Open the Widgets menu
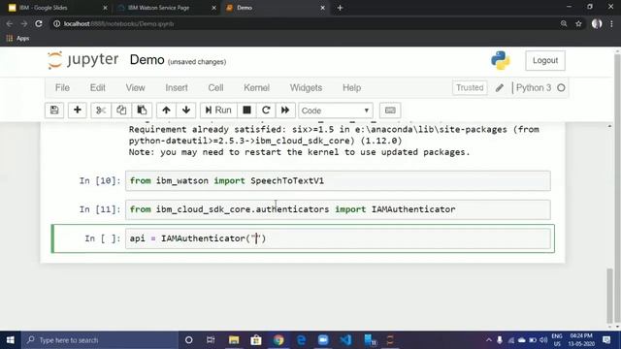This screenshot has height=349, width=621. (306, 88)
